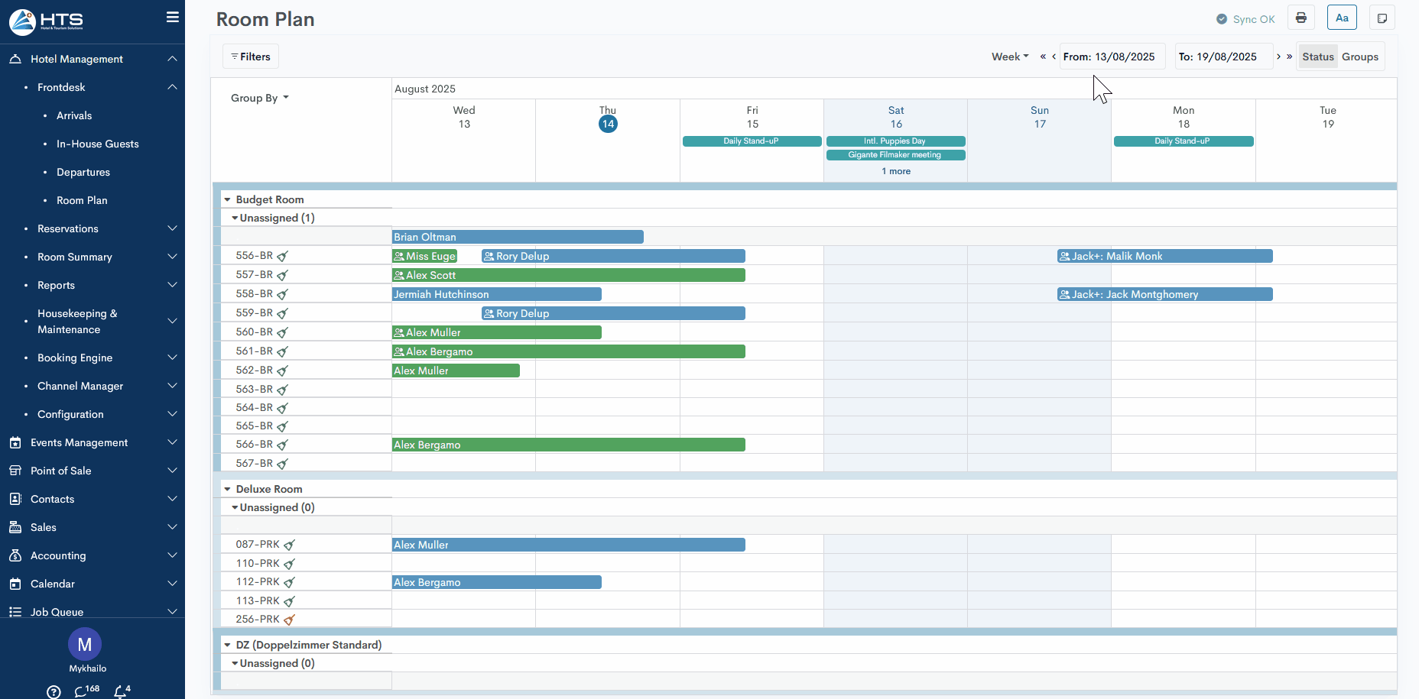Switch room plan view to Groups
1419x699 pixels.
[x=1359, y=57]
